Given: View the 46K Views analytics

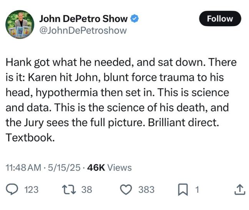Looking at the screenshot, I should pyautogui.click(x=110, y=168).
